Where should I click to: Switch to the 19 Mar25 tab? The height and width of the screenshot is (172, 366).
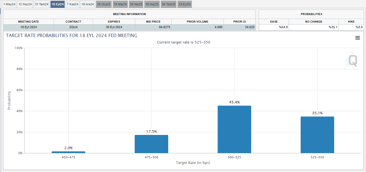(x=120, y=4)
